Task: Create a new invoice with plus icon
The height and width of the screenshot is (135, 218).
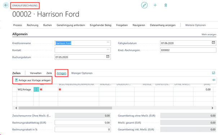Action: pyautogui.click(x=155, y=5)
